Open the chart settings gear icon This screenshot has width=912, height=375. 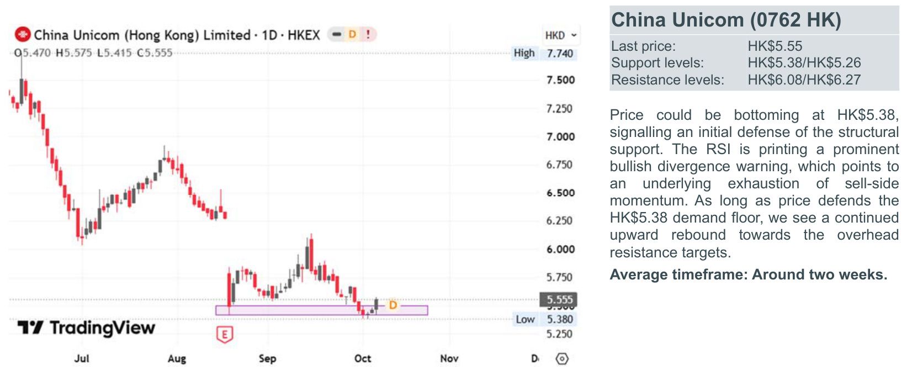pyautogui.click(x=561, y=358)
